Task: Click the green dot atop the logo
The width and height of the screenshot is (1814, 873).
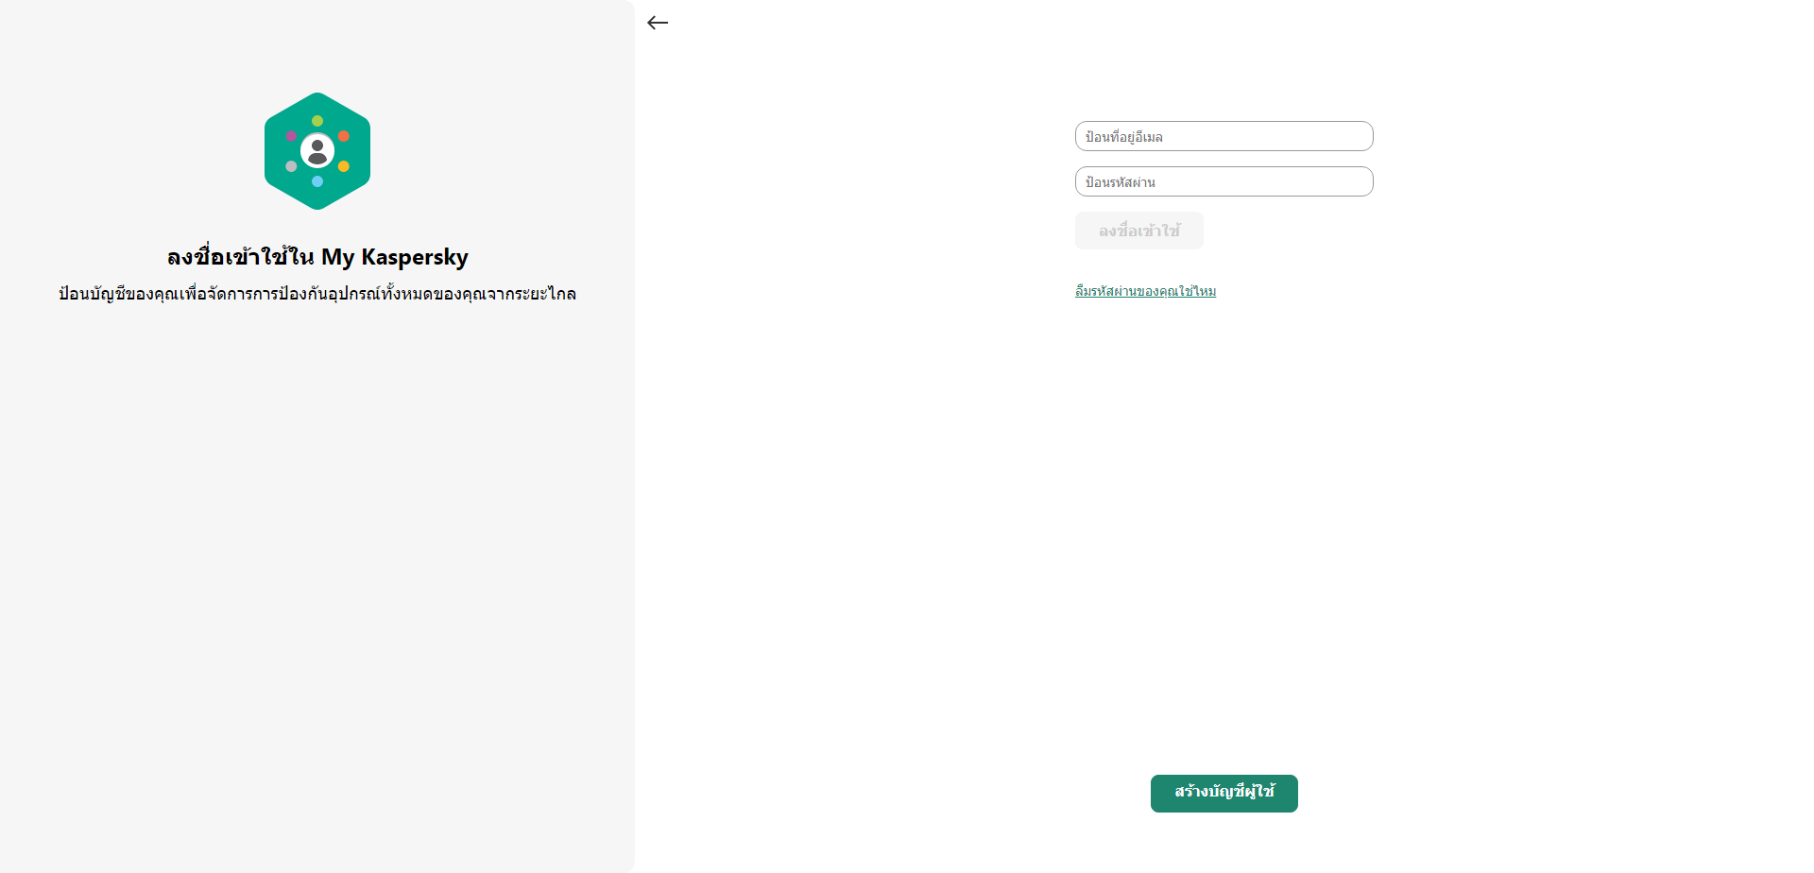Action: (x=317, y=121)
